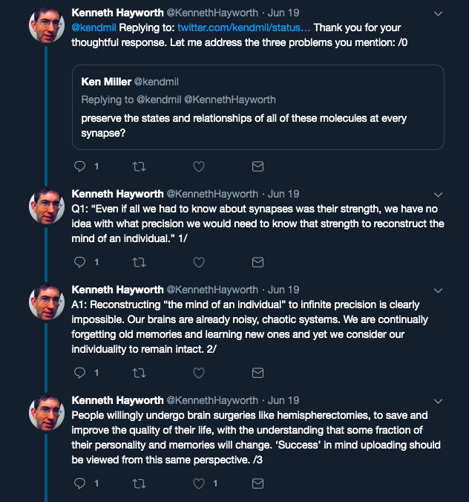Open the @kendmil mention in first tweet
The width and height of the screenshot is (469, 502).
94,27
